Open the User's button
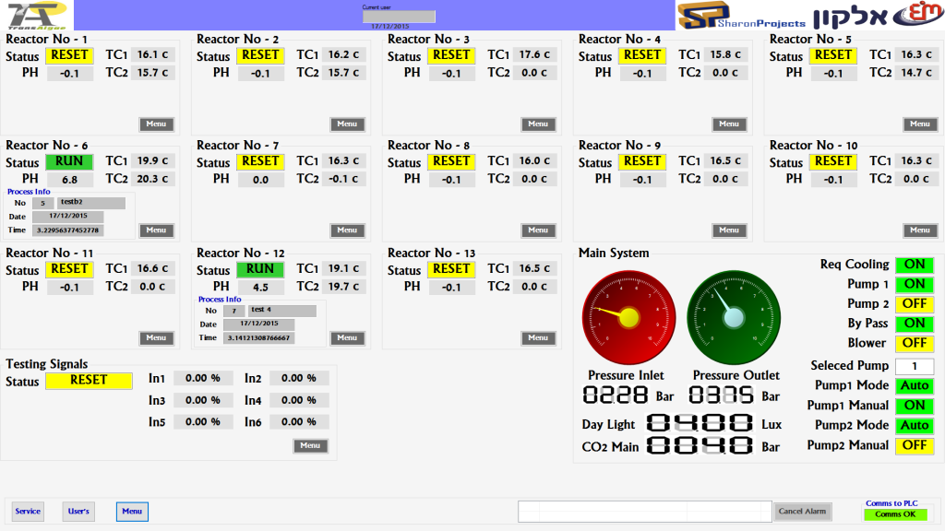The width and height of the screenshot is (945, 531). (x=78, y=512)
